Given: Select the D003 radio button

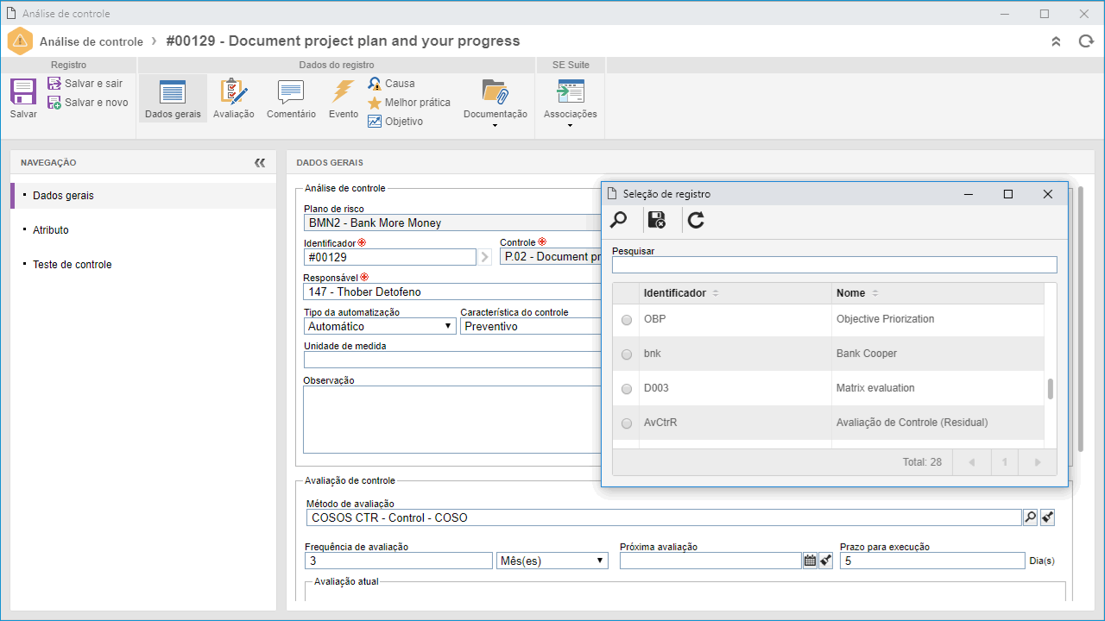Looking at the screenshot, I should tap(627, 389).
